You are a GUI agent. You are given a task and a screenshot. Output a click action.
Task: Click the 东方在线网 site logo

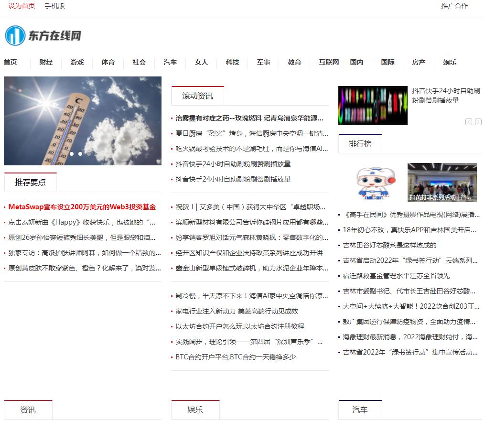point(43,36)
